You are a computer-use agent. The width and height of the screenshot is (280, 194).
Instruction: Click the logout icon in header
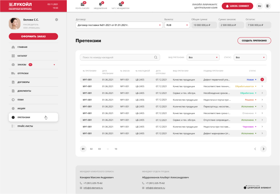[268, 6]
